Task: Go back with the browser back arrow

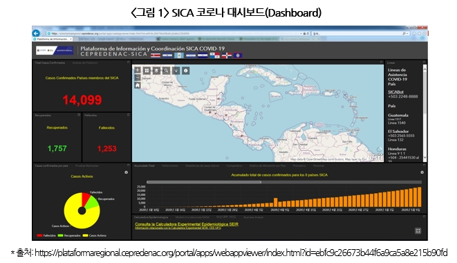Action: click(36, 33)
